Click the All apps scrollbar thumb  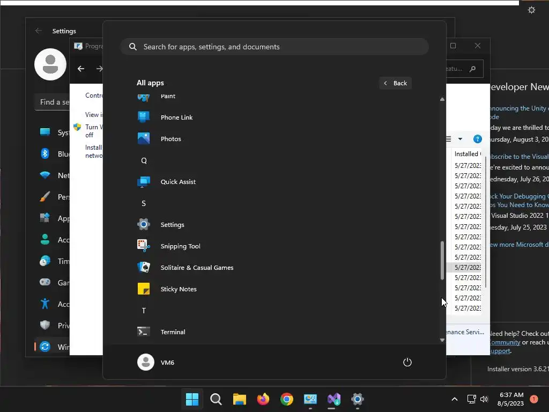442,260
